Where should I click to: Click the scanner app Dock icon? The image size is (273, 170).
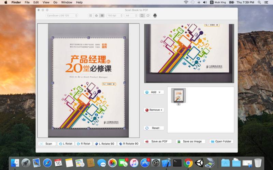[x=210, y=163]
